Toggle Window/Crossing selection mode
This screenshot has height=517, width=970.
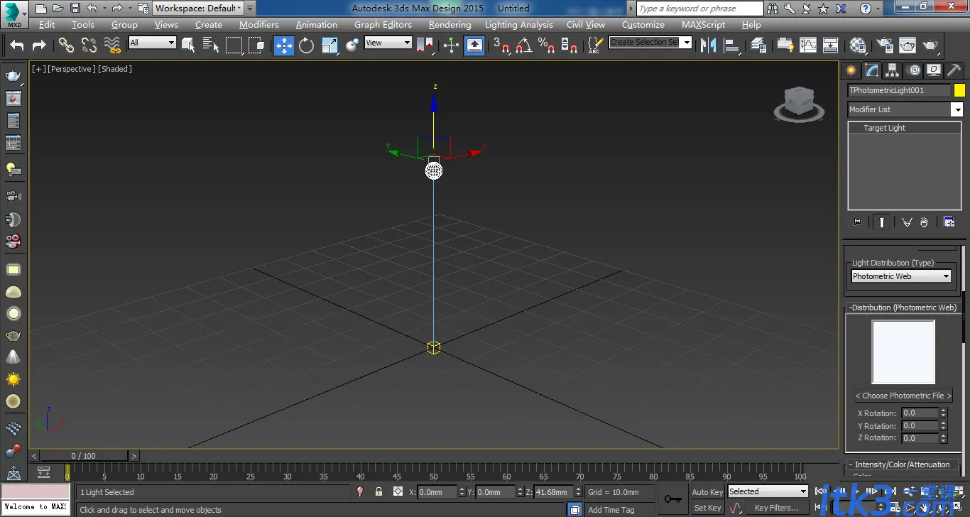[256, 45]
